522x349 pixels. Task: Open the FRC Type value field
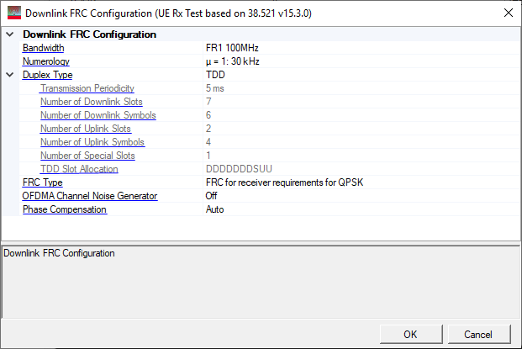361,182
